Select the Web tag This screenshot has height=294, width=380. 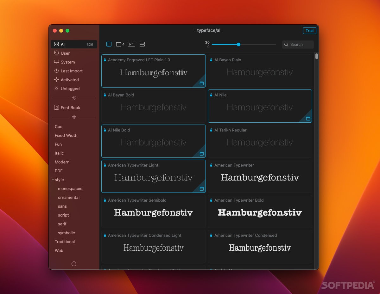[59, 250]
